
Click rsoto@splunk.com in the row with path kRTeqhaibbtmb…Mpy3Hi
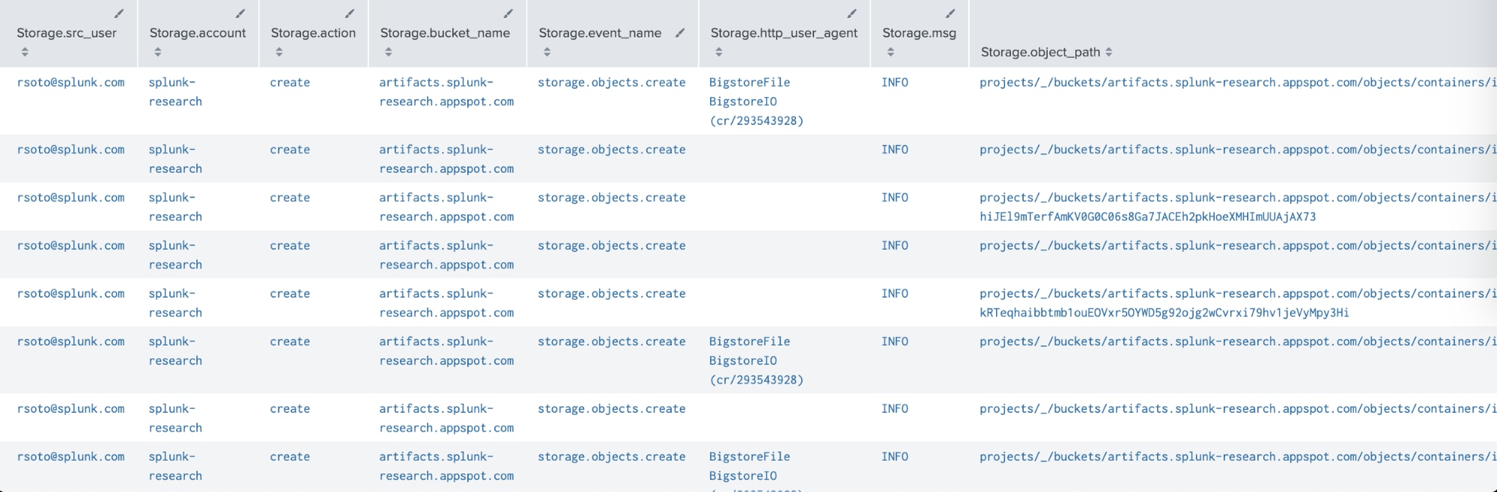(x=71, y=293)
